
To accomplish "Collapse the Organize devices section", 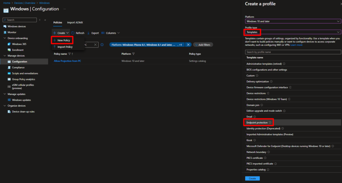I will point(5,106).
